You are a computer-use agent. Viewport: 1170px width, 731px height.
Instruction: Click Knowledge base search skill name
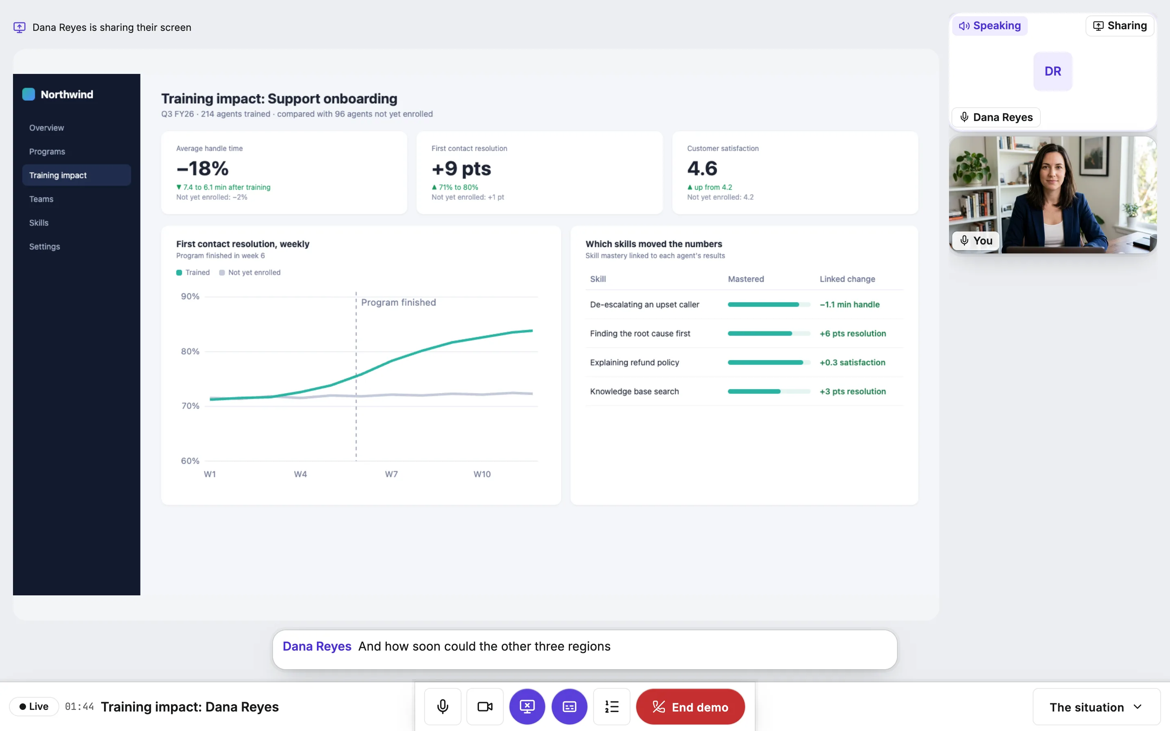(x=634, y=391)
